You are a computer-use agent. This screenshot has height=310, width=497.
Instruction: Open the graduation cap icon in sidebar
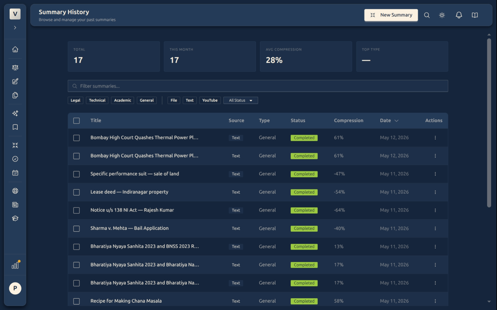(15, 219)
